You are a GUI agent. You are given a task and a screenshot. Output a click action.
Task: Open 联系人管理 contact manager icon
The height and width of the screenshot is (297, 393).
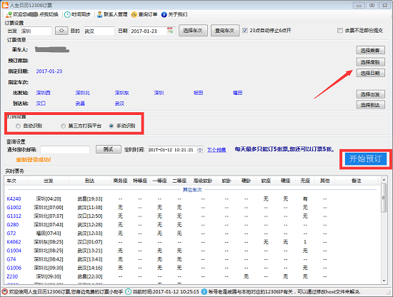100,14
